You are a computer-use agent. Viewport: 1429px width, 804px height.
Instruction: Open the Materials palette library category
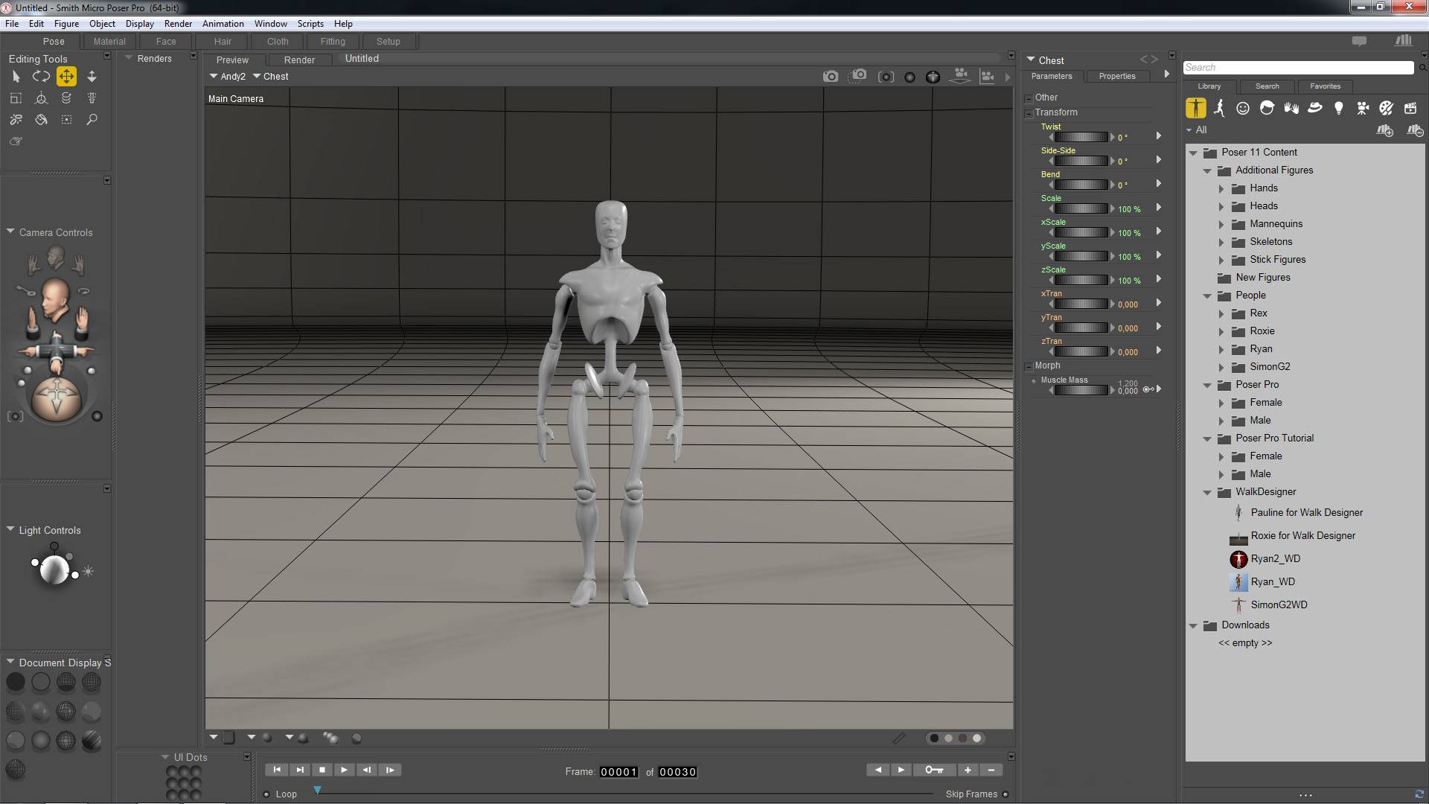(x=1387, y=108)
